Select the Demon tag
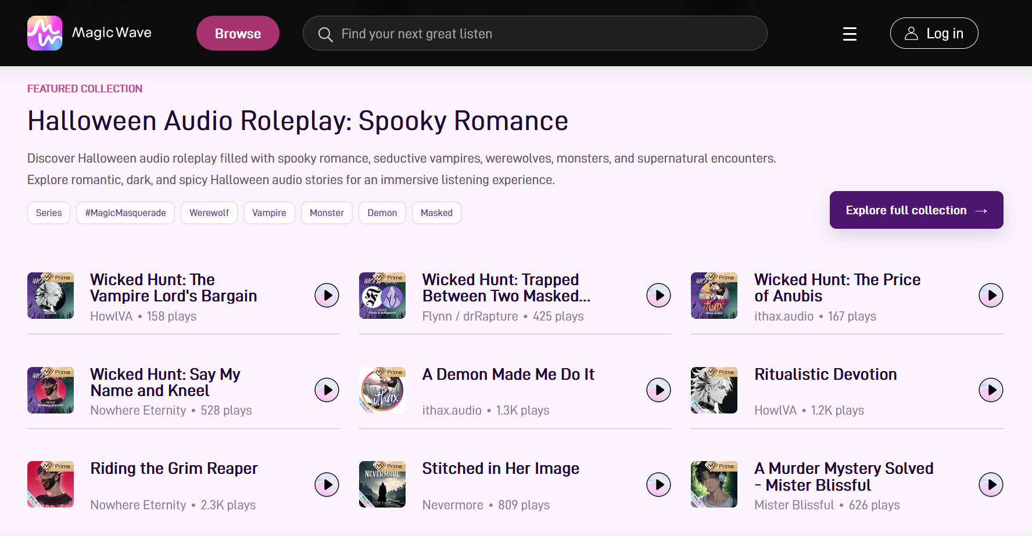The image size is (1032, 536). [382, 213]
